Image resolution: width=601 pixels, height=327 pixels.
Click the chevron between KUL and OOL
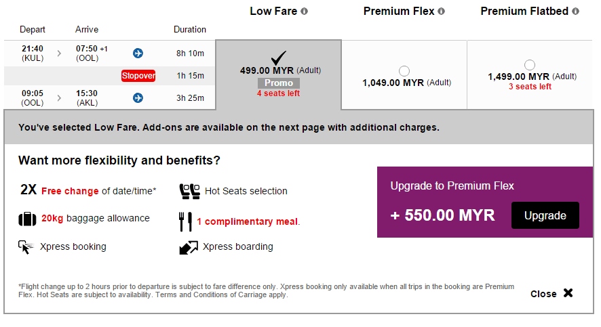59,53
